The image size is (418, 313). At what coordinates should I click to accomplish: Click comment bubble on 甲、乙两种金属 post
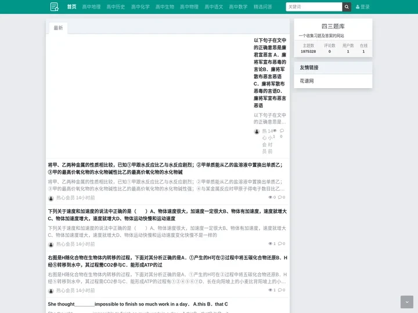(280, 197)
